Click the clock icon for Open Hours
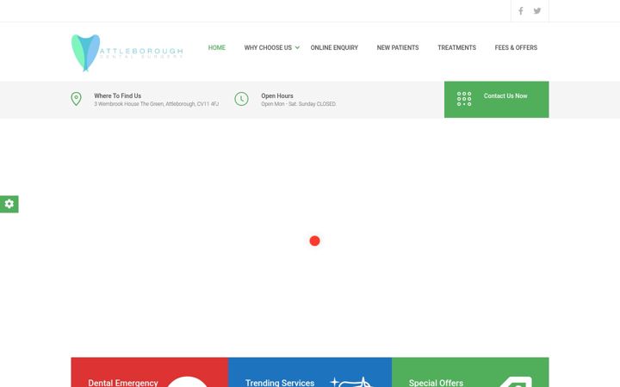 (x=241, y=99)
